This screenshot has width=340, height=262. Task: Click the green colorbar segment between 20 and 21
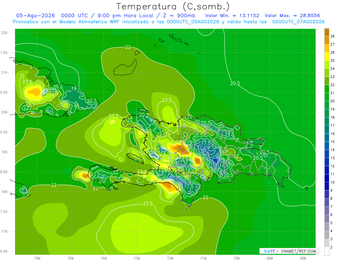point(327,97)
